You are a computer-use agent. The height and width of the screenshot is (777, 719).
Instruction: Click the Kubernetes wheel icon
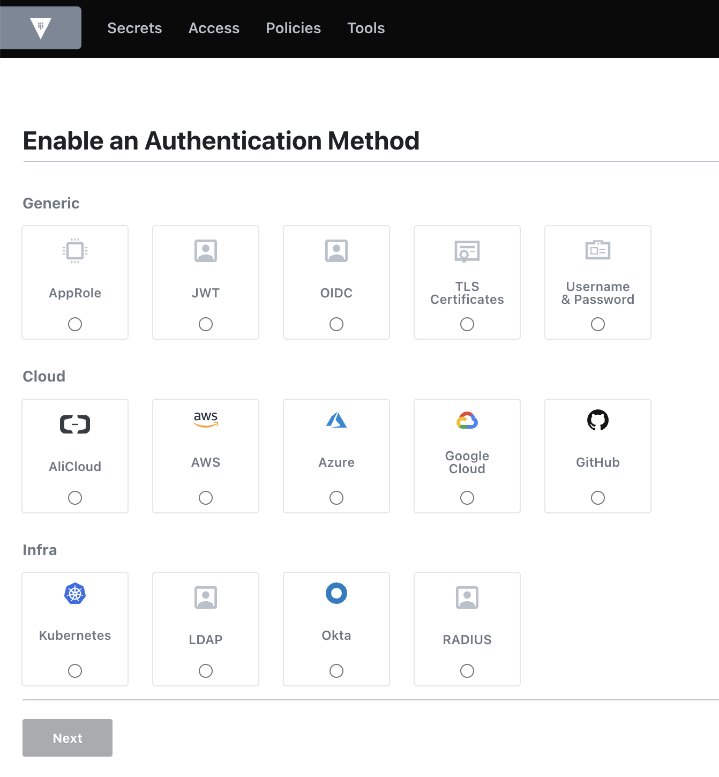click(75, 593)
